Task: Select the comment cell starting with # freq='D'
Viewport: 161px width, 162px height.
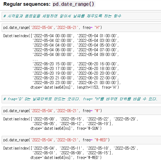Action: pos(81,99)
